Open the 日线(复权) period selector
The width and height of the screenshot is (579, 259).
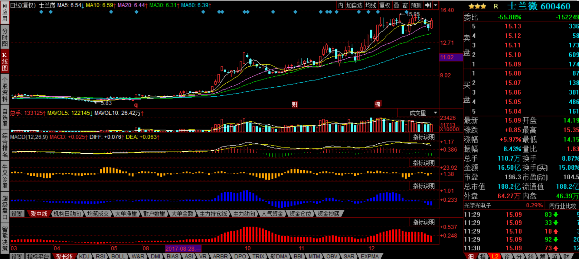[x=23, y=5]
